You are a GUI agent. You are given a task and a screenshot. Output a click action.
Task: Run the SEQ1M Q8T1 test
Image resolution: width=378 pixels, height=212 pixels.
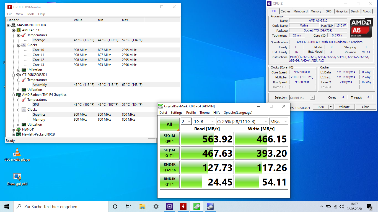(170, 139)
